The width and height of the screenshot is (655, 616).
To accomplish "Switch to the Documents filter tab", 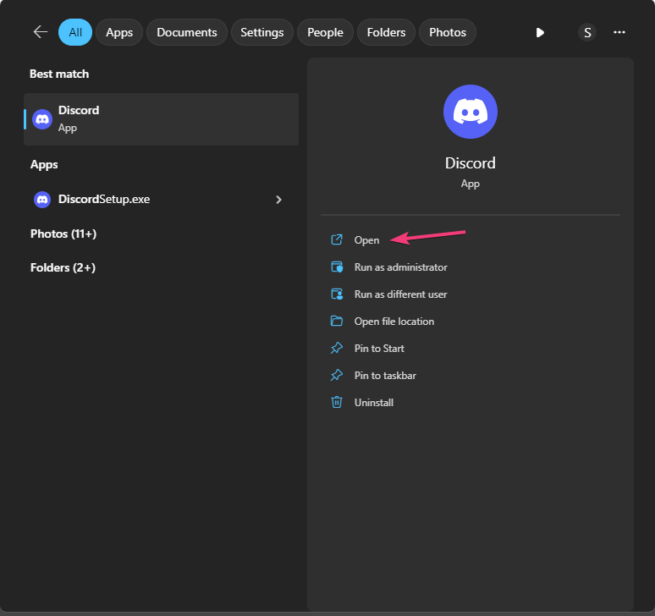I will coord(187,32).
